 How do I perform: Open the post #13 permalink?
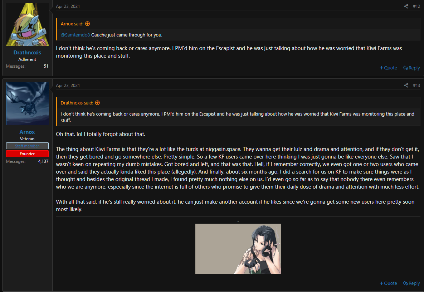pyautogui.click(x=416, y=86)
